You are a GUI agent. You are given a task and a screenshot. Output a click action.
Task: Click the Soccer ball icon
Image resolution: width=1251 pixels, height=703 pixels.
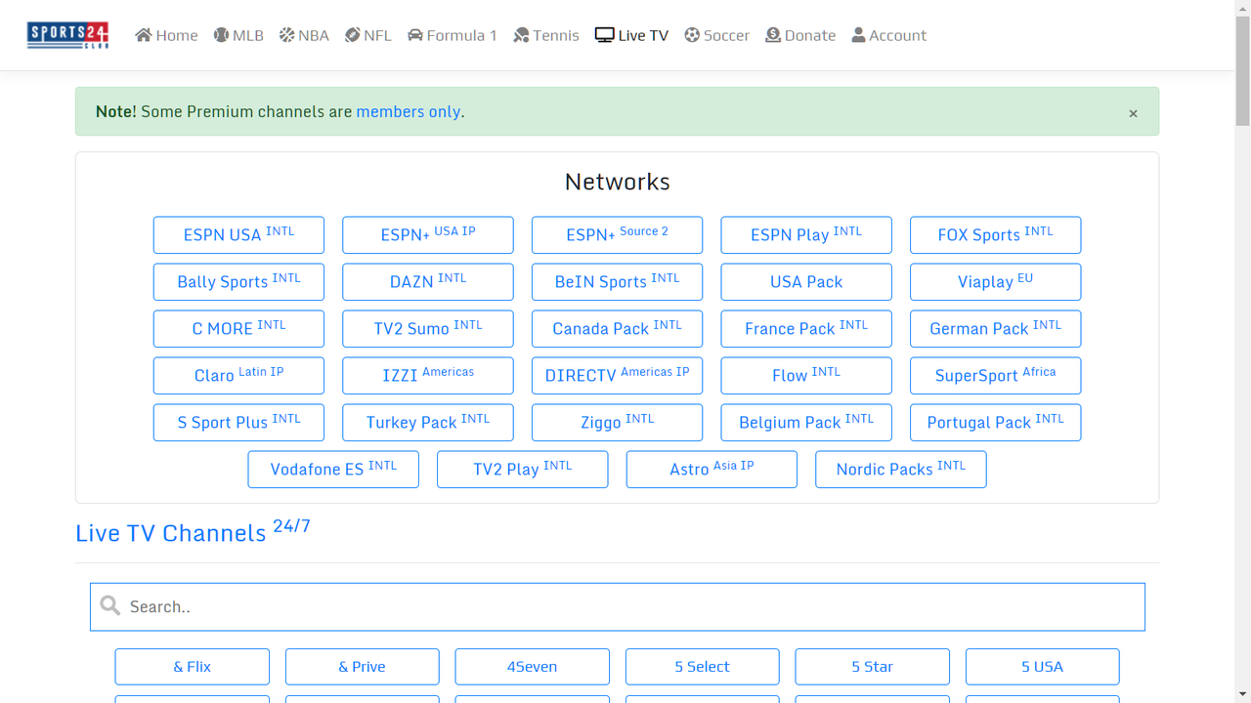pos(692,35)
